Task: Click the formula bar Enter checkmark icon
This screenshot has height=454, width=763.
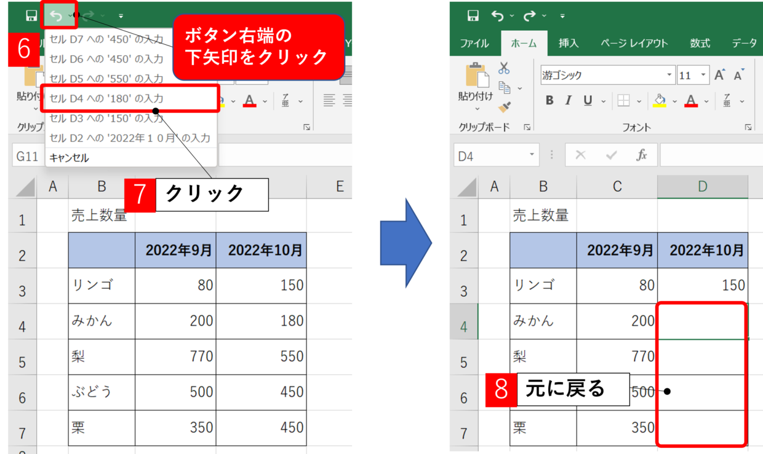Action: pos(611,155)
